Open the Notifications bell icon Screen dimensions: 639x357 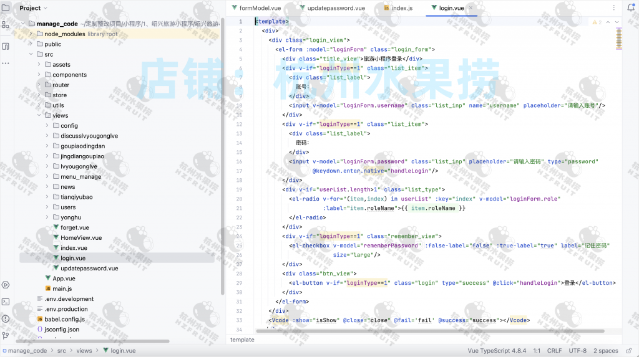pyautogui.click(x=631, y=8)
